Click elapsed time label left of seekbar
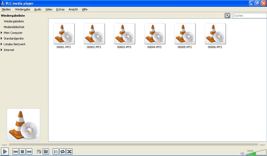The width and height of the screenshot is (267, 156). coord(4,145)
